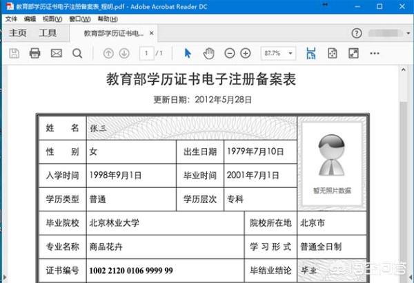Click the school name 北京林业大学
Screen dimensions: 414x283
(x=114, y=223)
